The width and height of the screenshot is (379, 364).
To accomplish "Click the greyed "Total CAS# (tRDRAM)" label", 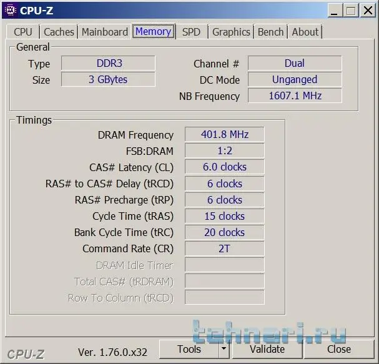I will point(124,282).
